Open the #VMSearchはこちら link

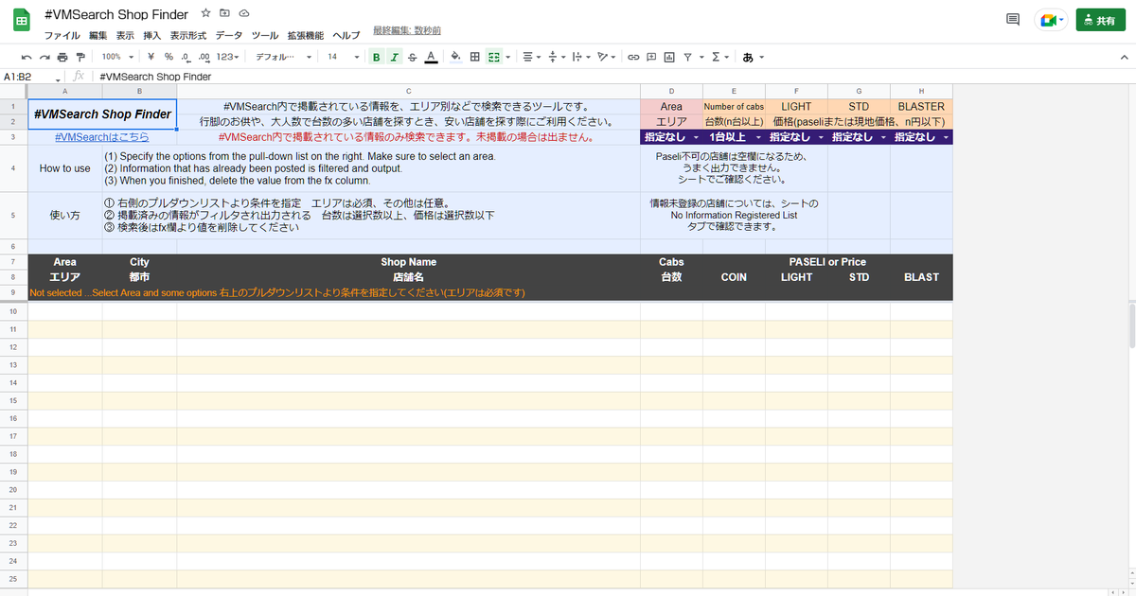point(102,137)
